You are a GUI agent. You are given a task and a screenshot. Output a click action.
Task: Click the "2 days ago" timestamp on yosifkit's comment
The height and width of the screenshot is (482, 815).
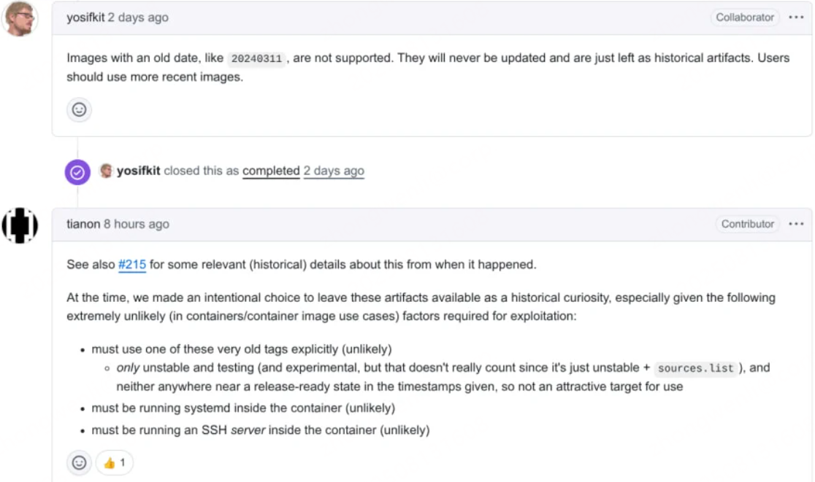[x=138, y=18]
